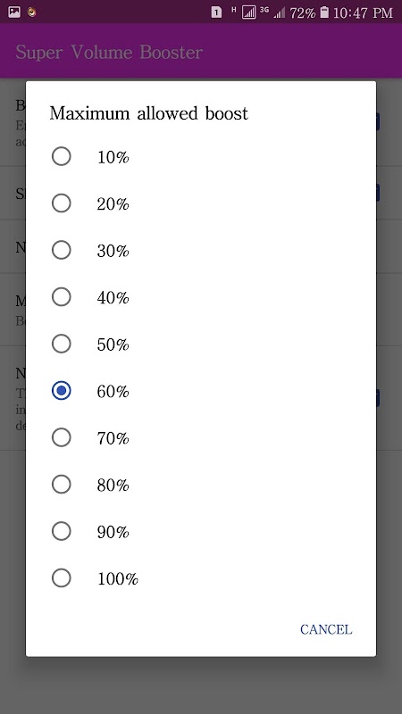Viewport: 402px width, 714px height.
Task: Tap the Super Volume Booster title
Action: (109, 52)
